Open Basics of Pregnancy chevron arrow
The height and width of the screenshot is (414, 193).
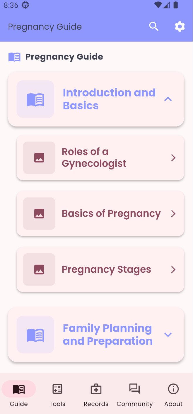click(x=173, y=213)
